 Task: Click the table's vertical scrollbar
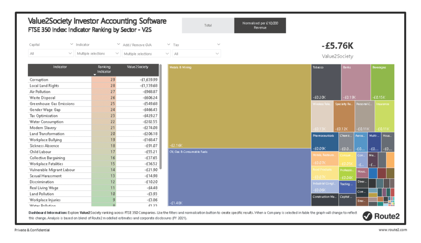click(161, 117)
